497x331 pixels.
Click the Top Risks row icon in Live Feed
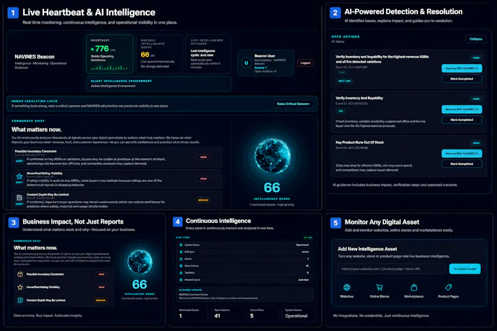tap(181, 273)
